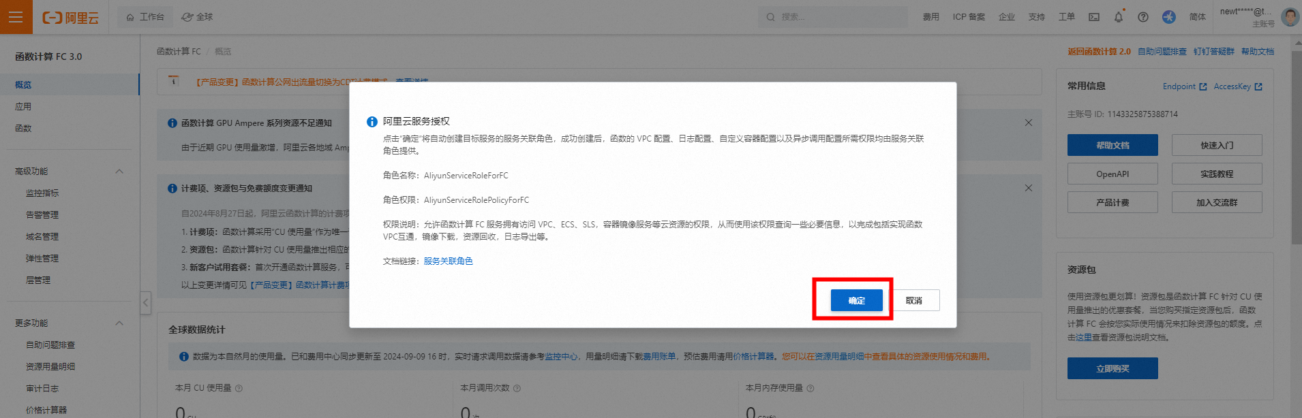
Task: Click 返回函数计算 2.0 link
Action: coord(1099,52)
